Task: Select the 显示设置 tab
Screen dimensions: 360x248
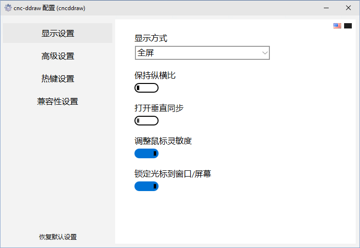Action: tap(58, 33)
